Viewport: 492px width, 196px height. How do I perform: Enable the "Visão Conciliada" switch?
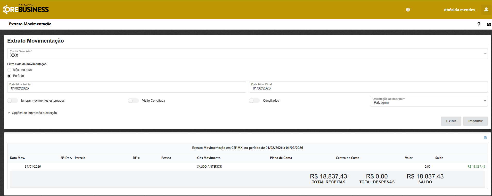(x=133, y=101)
